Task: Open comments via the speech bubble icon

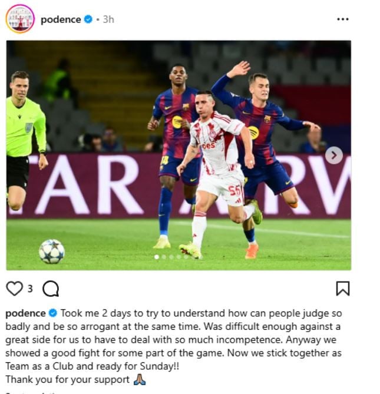Action: pos(51,289)
